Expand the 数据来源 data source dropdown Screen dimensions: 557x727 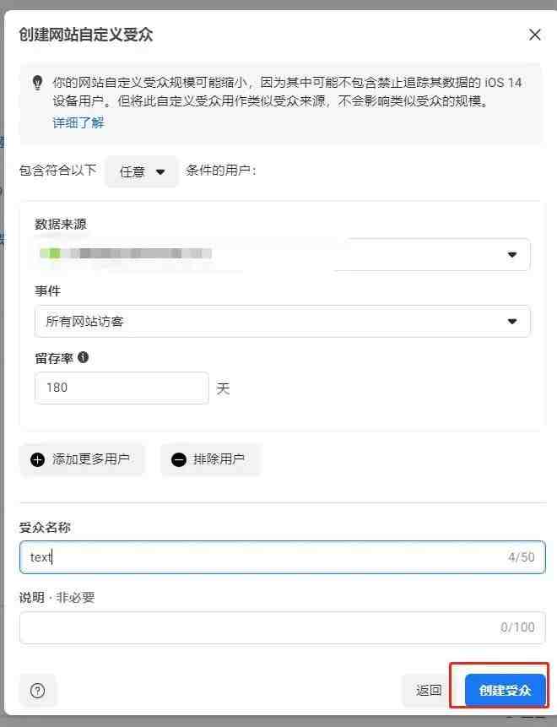282,254
